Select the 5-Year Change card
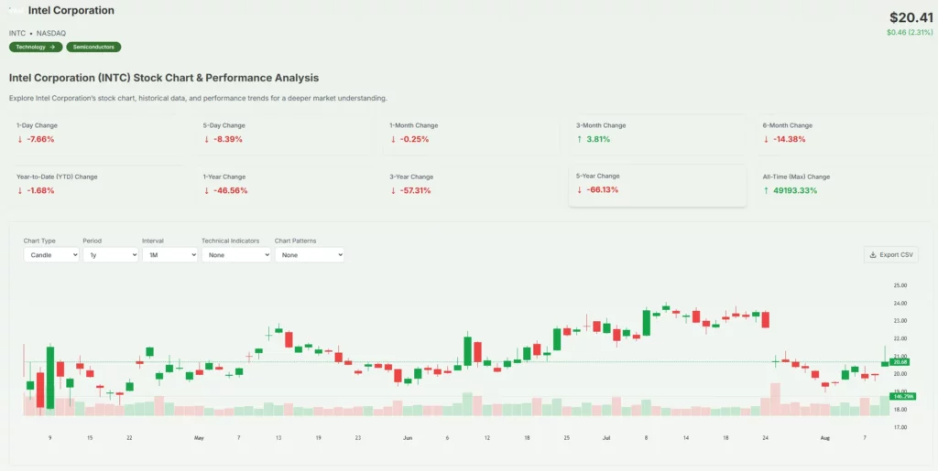This screenshot has height=471, width=938. [657, 185]
